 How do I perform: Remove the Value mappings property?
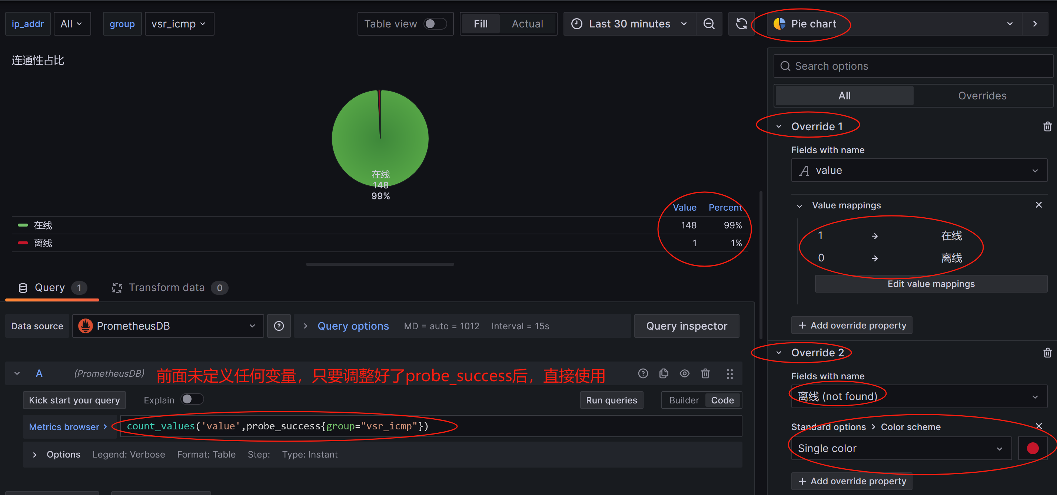(1038, 205)
